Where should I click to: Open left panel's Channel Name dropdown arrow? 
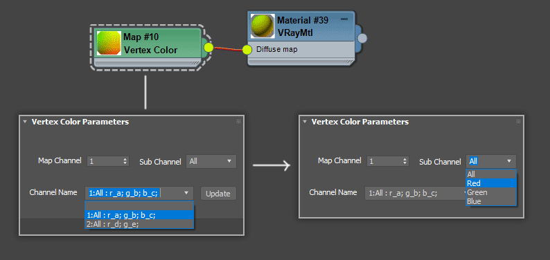click(186, 193)
